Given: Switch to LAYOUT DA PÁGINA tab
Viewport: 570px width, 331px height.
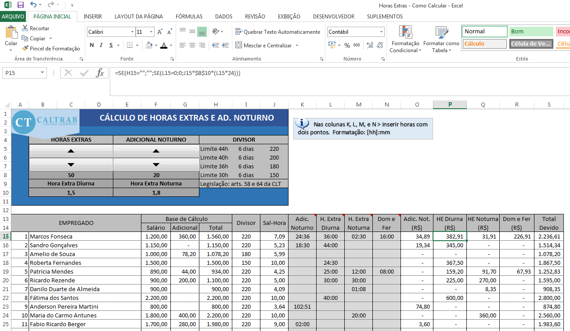Looking at the screenshot, I should [139, 17].
